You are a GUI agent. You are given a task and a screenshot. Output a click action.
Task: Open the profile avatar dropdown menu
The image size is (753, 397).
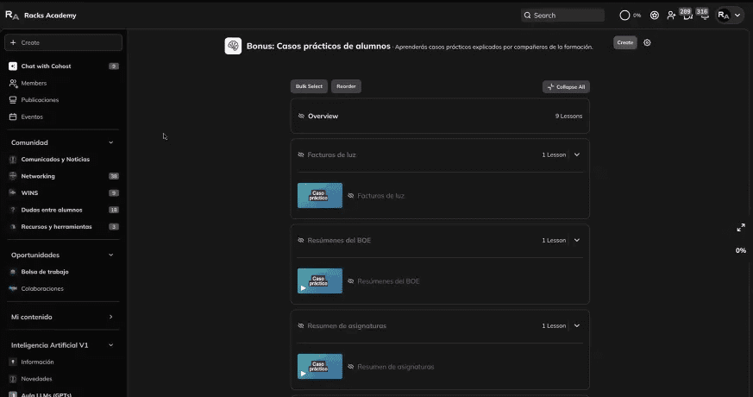tap(729, 16)
